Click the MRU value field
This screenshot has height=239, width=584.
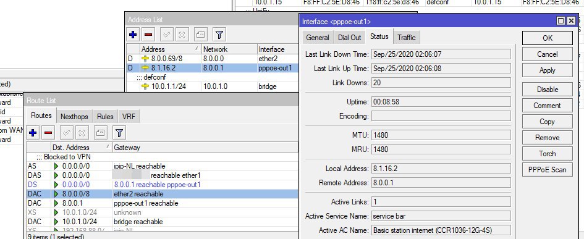pyautogui.click(x=441, y=149)
